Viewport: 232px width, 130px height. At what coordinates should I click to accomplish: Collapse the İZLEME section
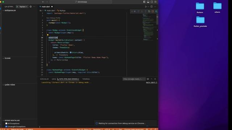coord(7,58)
